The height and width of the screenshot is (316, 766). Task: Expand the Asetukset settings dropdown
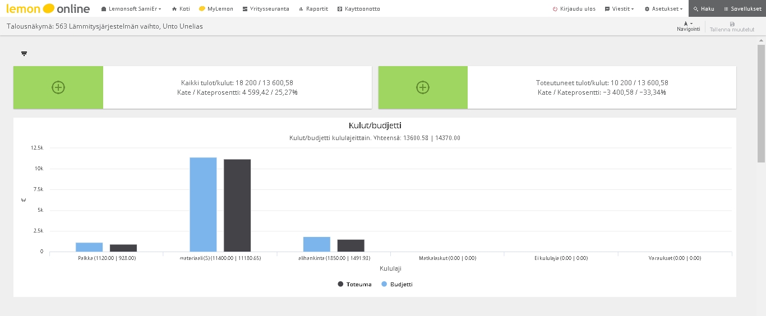663,9
